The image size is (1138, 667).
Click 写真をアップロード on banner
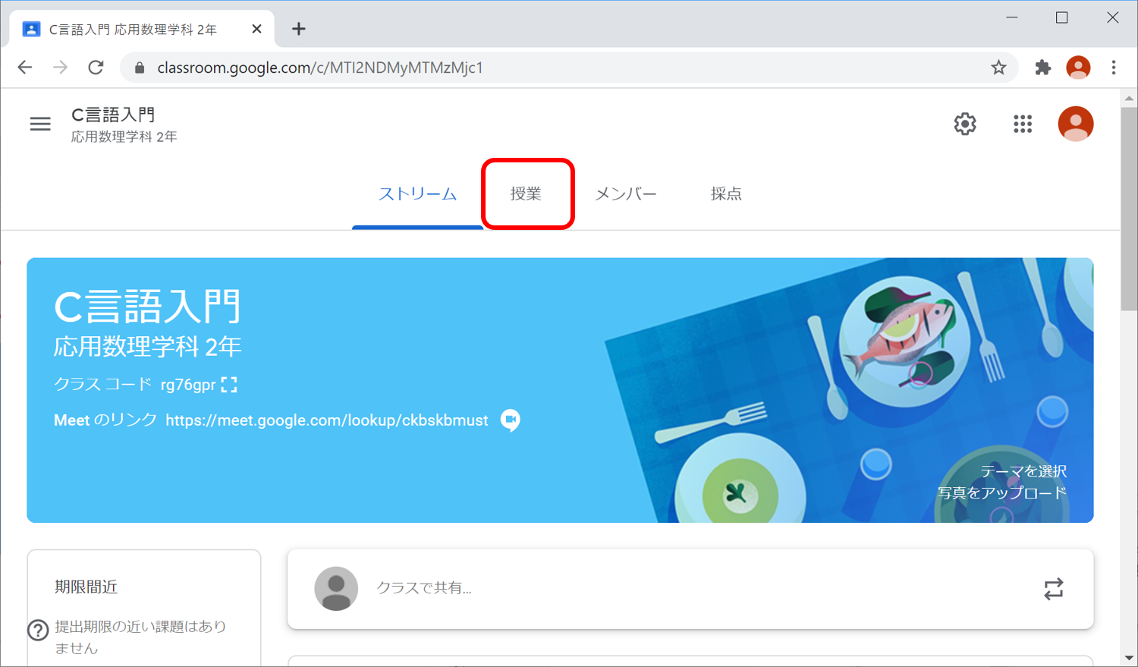(1002, 493)
